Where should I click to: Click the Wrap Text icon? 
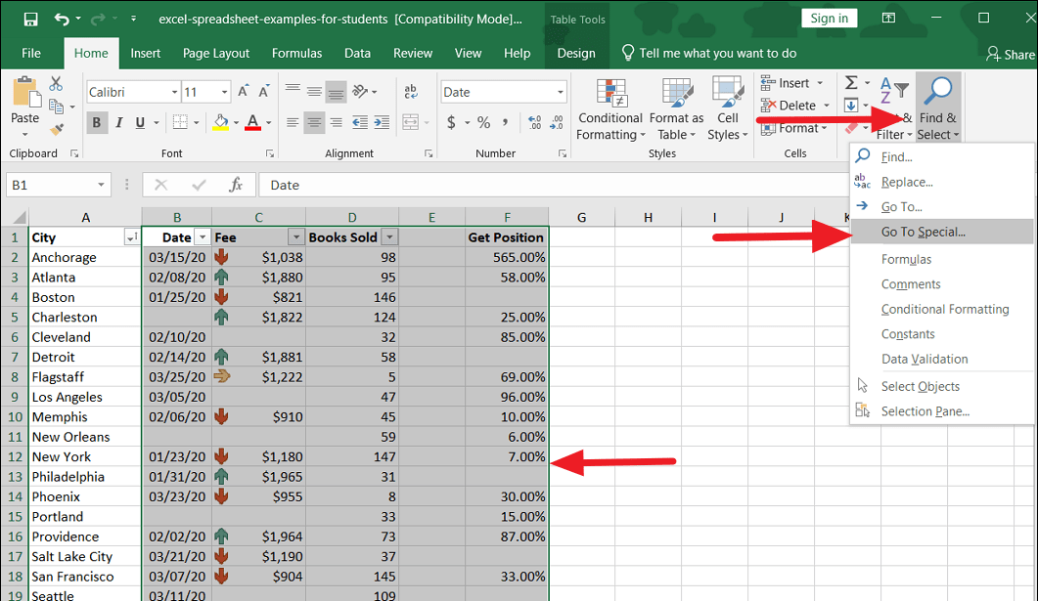pos(411,91)
